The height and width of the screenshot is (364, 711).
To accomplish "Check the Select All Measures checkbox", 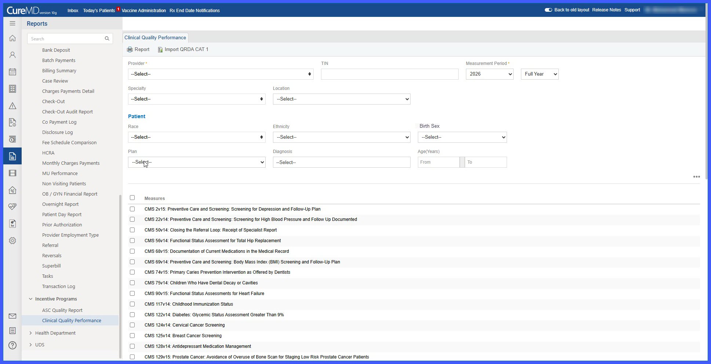I will (x=132, y=198).
